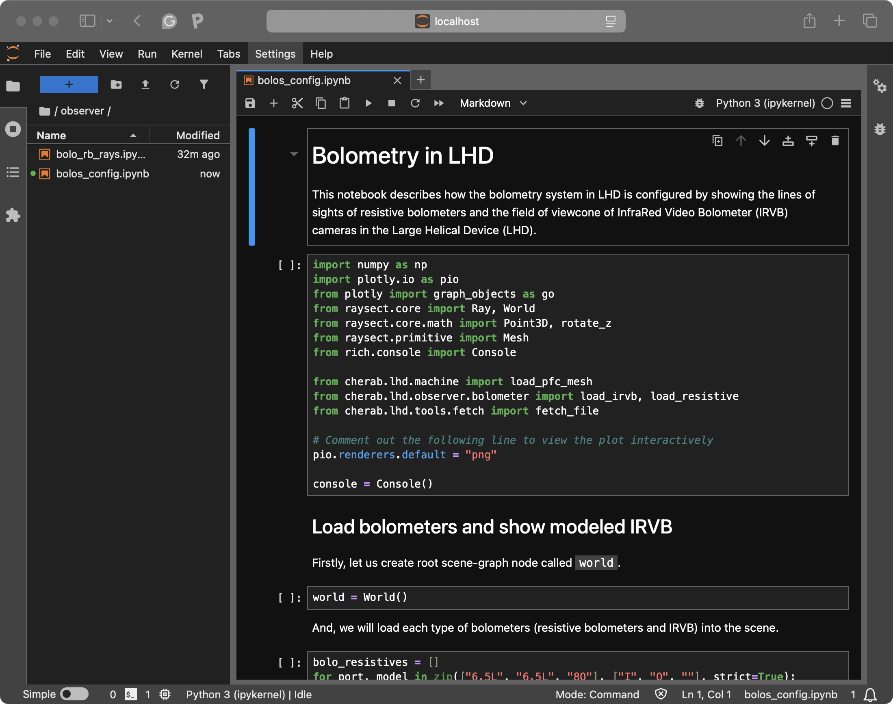Open the Extension Manager panel
The width and height of the screenshot is (893, 704).
click(x=13, y=215)
